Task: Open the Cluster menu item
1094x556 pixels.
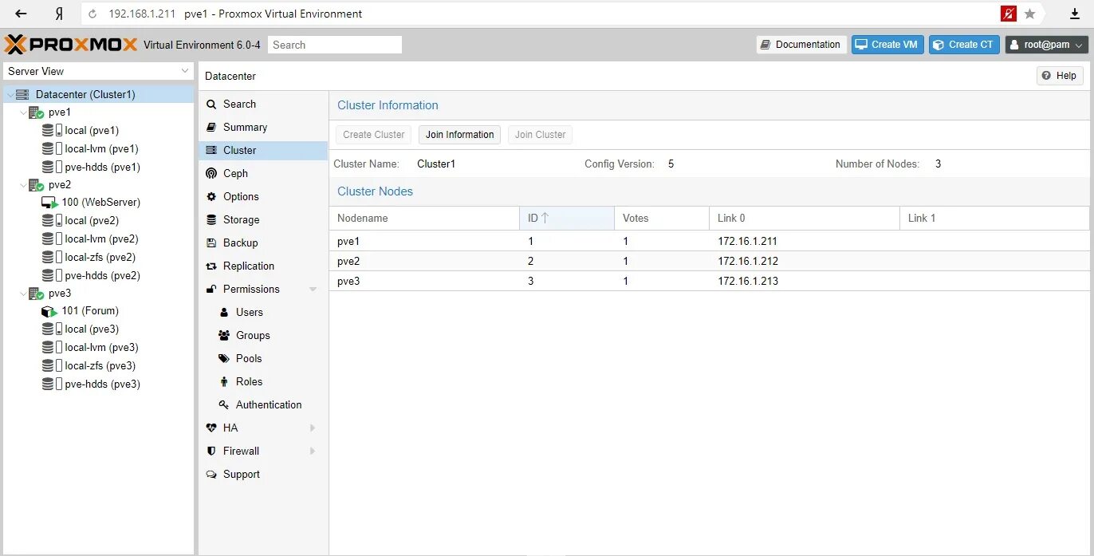Action: [263, 150]
